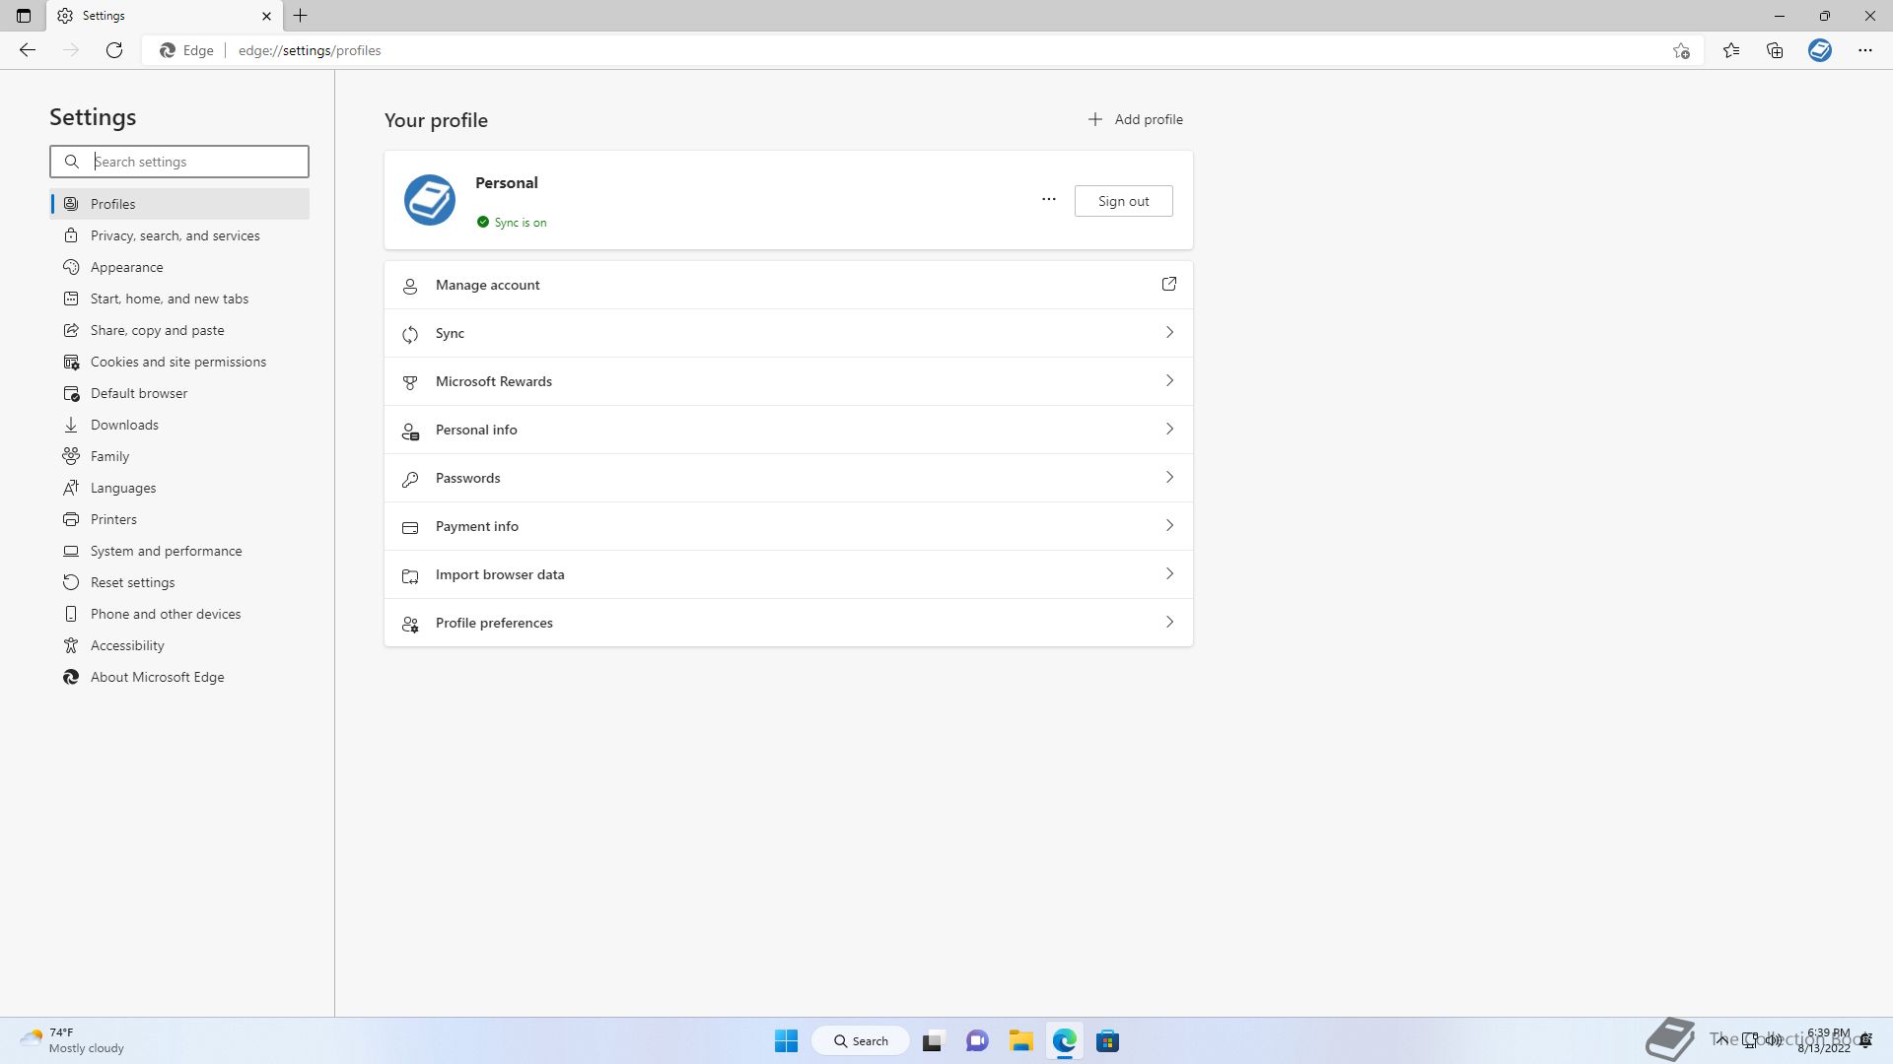The height and width of the screenshot is (1064, 1893).
Task: Focus the Search settings field
Action: tap(179, 162)
